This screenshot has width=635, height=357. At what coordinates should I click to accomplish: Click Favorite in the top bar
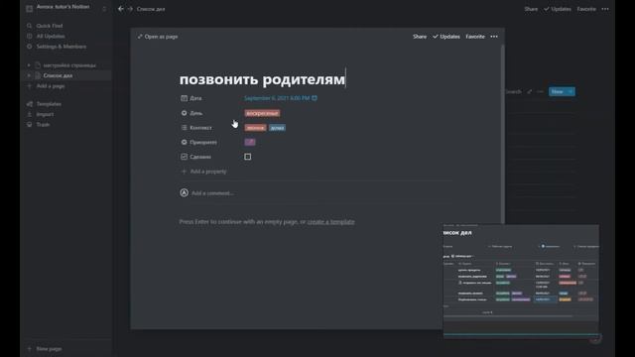(x=586, y=9)
